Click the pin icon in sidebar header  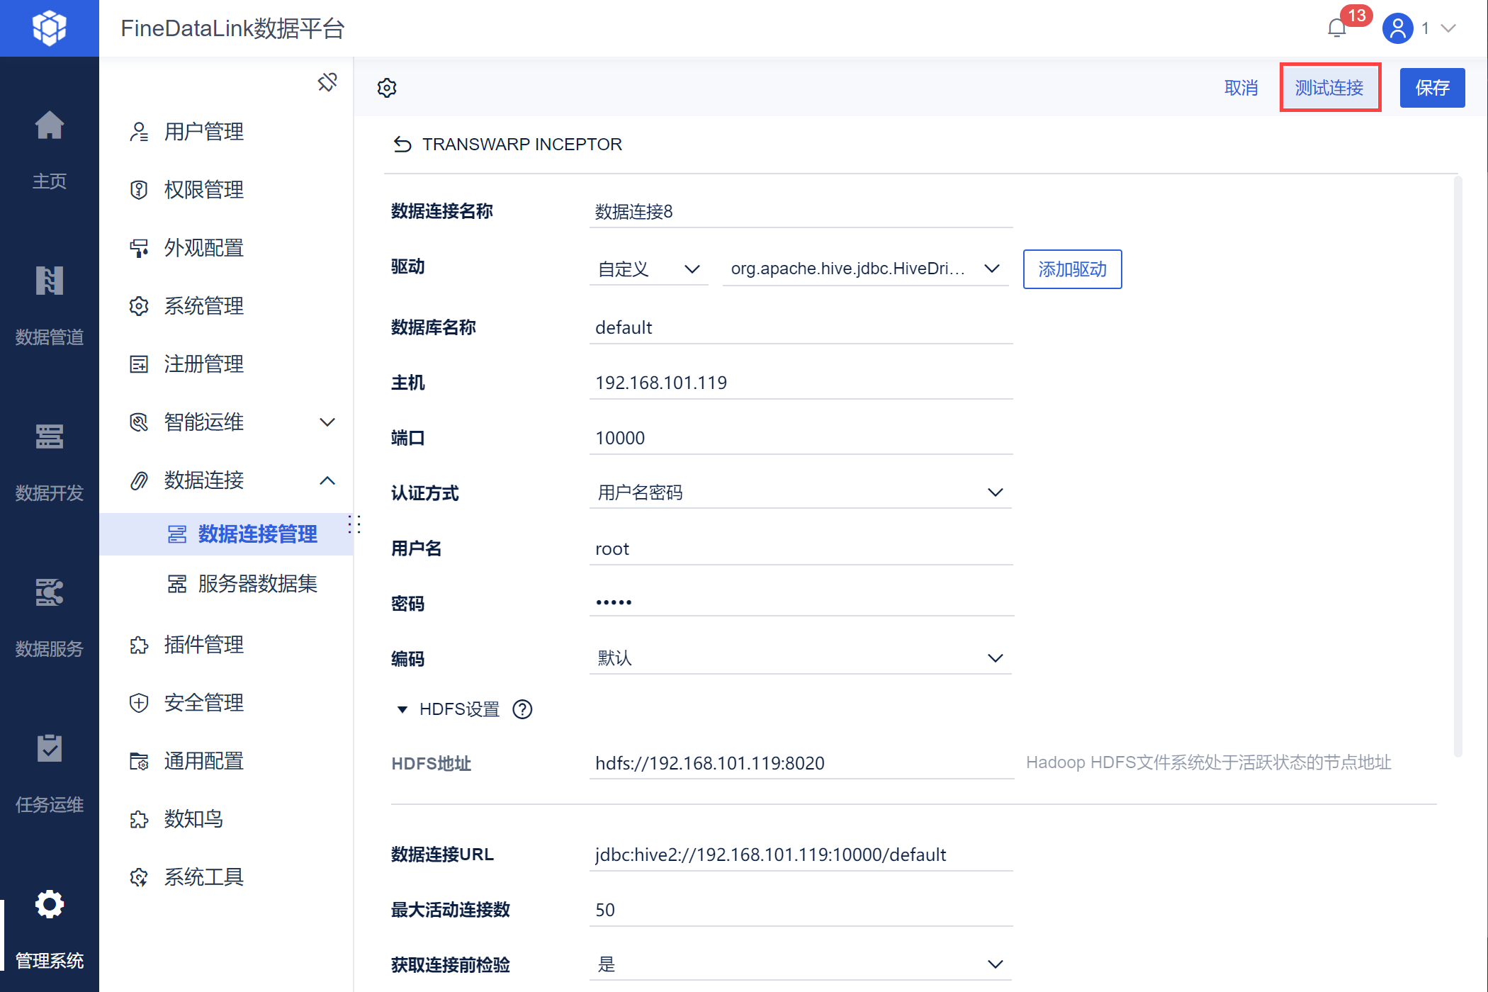327,82
